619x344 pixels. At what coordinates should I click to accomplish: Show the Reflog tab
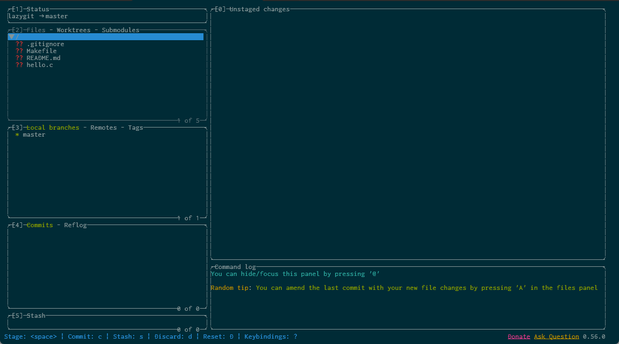pyautogui.click(x=75, y=225)
